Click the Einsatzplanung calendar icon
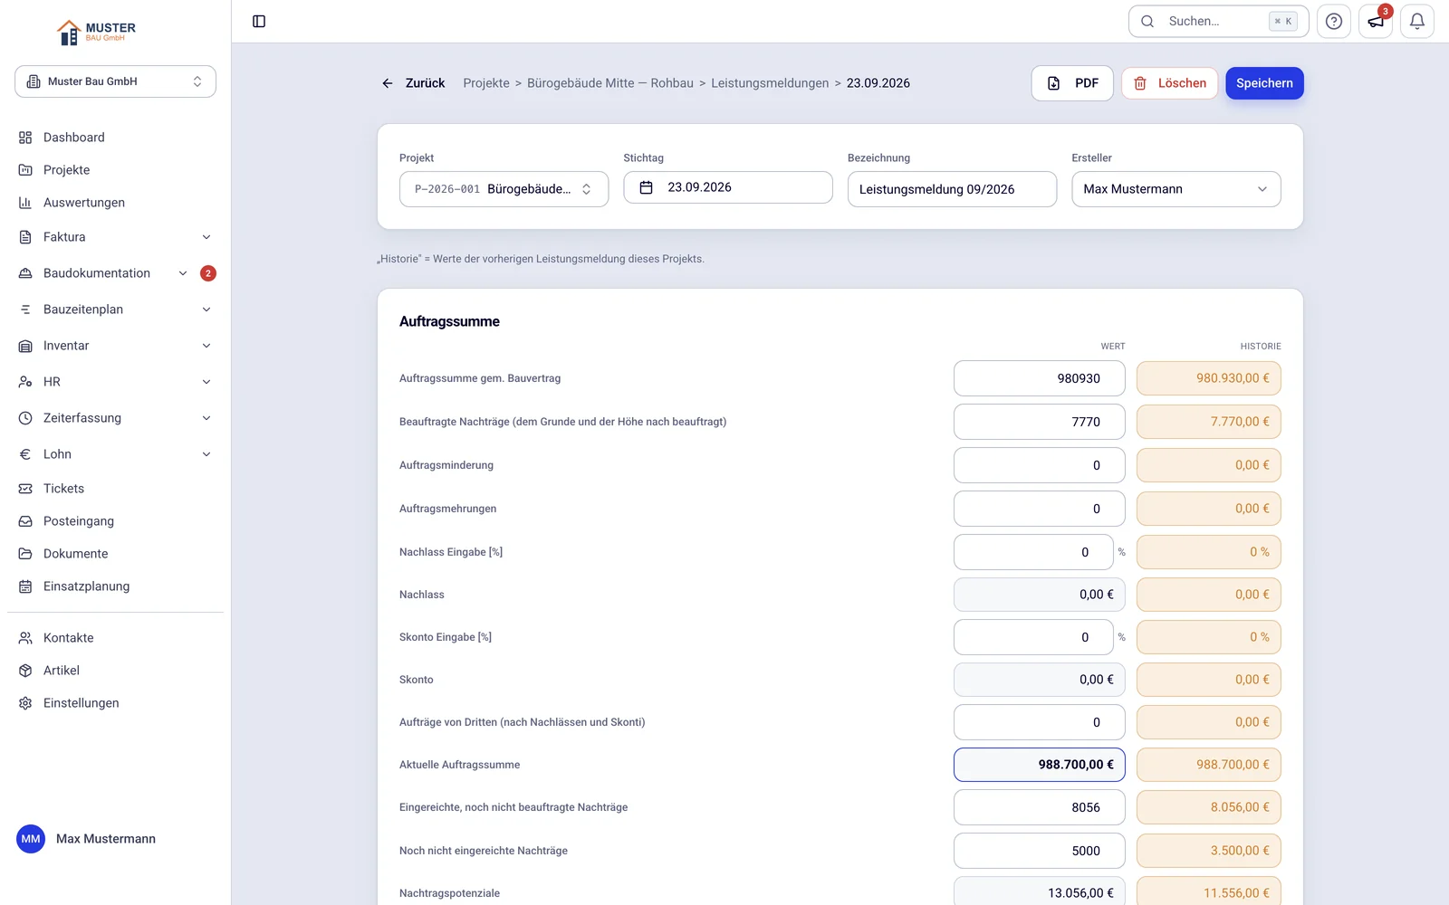The height and width of the screenshot is (905, 1449). point(25,586)
